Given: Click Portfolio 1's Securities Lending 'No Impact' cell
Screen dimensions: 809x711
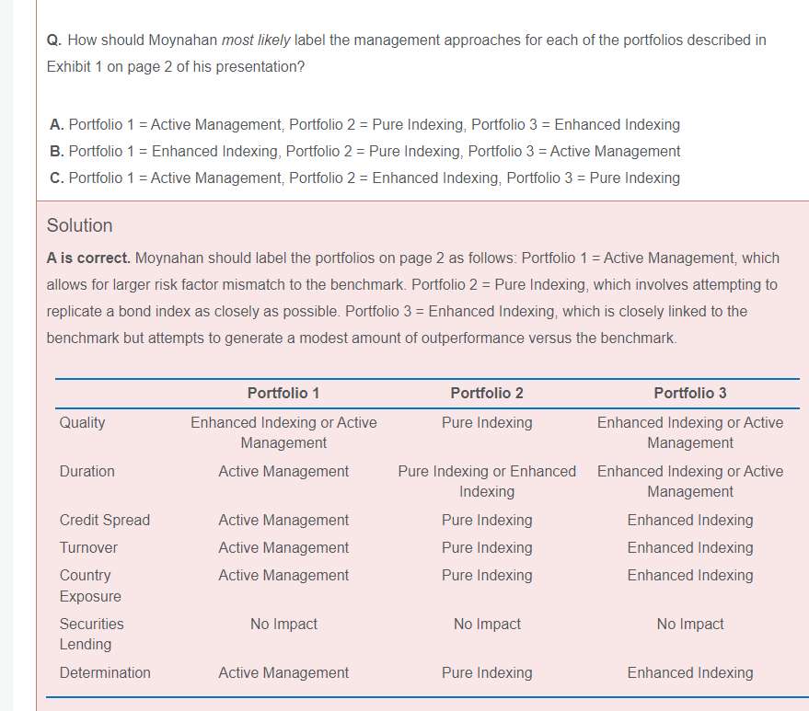Looking at the screenshot, I should click(x=283, y=624).
